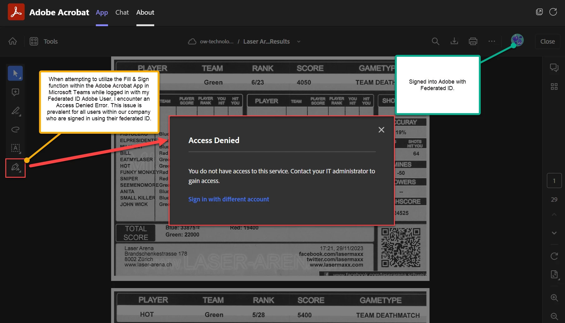Open the user profile avatar
The width and height of the screenshot is (565, 323).
pos(517,40)
